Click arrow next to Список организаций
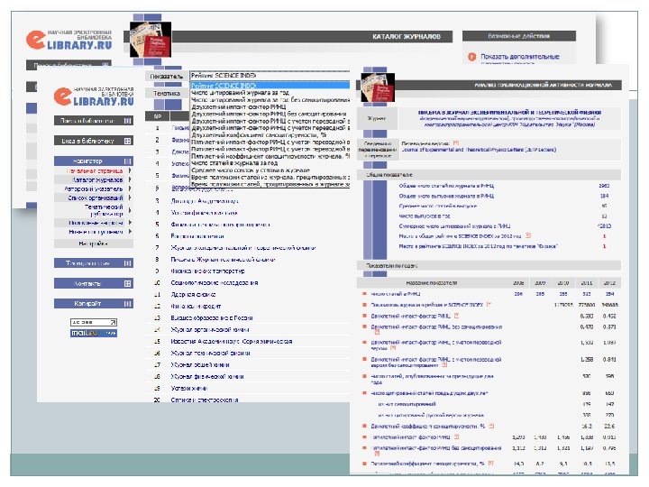 tap(130, 198)
